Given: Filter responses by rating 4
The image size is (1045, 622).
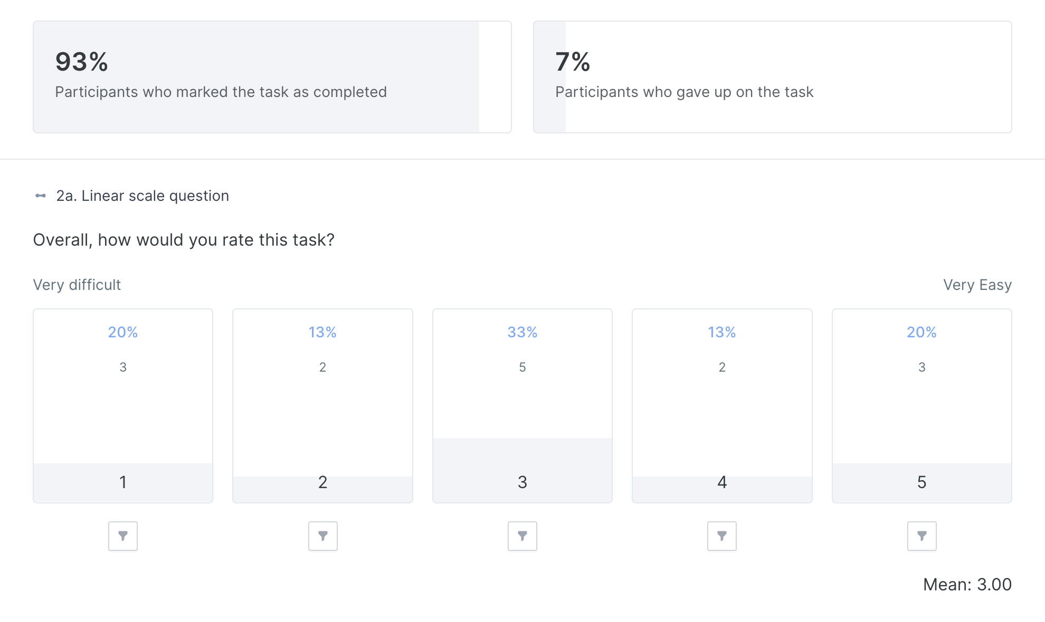Looking at the screenshot, I should [x=722, y=536].
